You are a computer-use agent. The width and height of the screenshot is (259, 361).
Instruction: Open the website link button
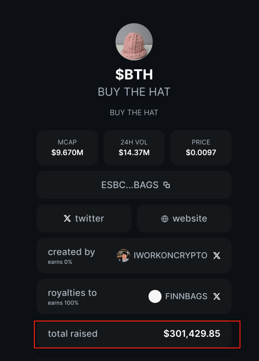(184, 218)
